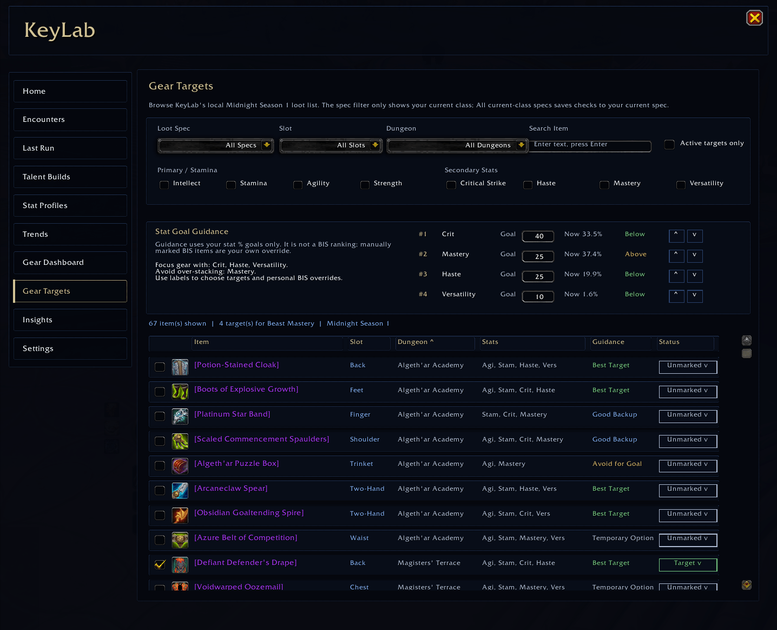The height and width of the screenshot is (630, 777).
Task: Check the Potion-Stained Cloak row checkbox
Action: [x=160, y=367]
